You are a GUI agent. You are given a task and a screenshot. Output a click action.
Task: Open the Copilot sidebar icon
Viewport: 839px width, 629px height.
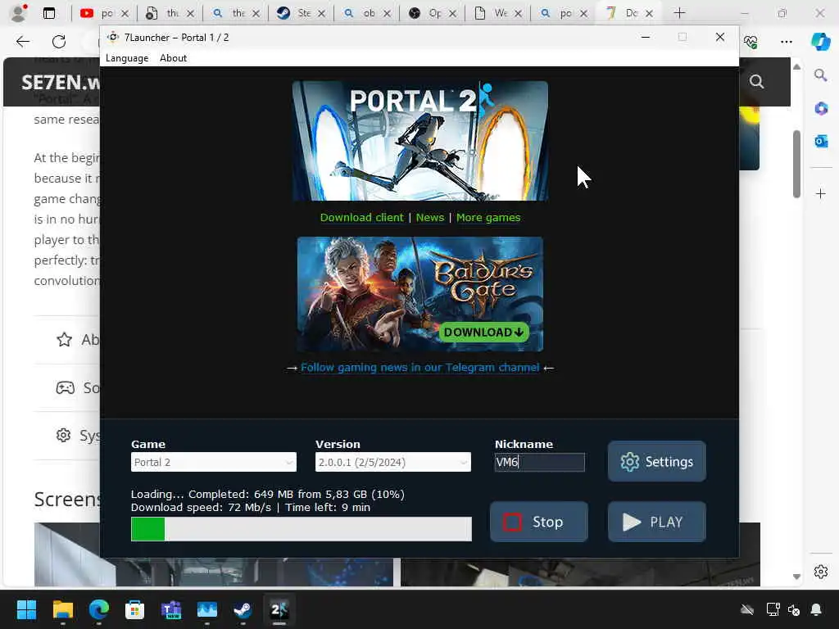tap(821, 41)
